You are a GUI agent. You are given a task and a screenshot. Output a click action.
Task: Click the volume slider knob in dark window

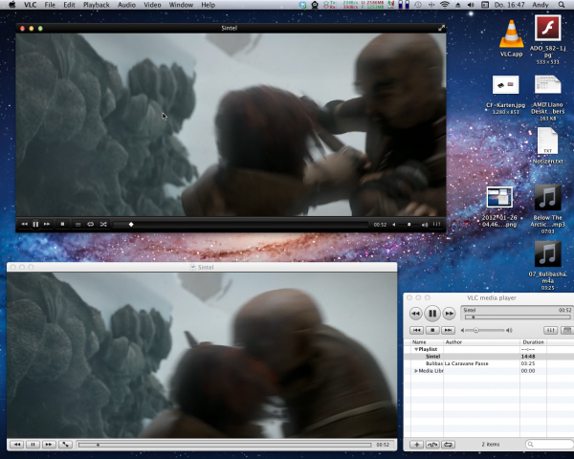click(408, 225)
